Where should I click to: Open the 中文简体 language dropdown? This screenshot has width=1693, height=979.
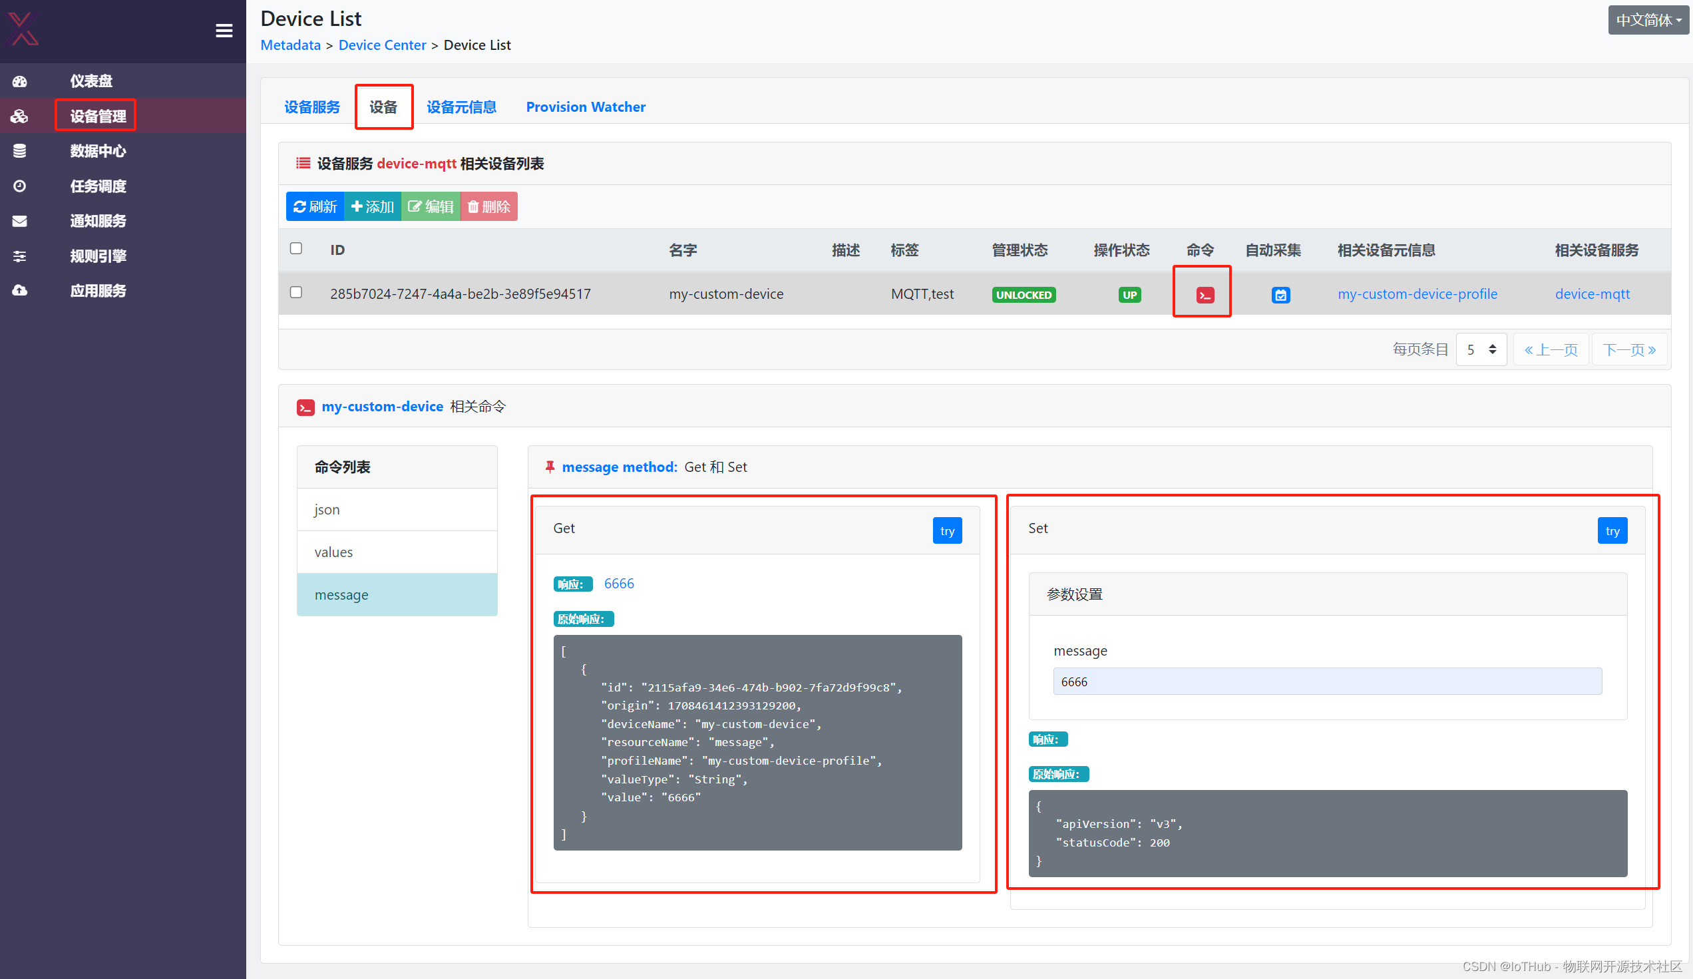1648,20
